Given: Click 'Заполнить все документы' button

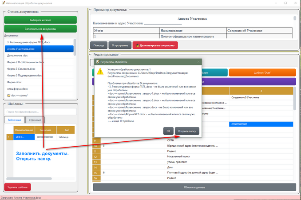Looking at the screenshot, I should tap(40, 29).
